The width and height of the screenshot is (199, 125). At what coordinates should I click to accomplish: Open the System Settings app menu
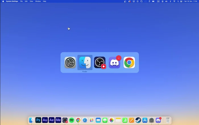click(x=12, y=1)
